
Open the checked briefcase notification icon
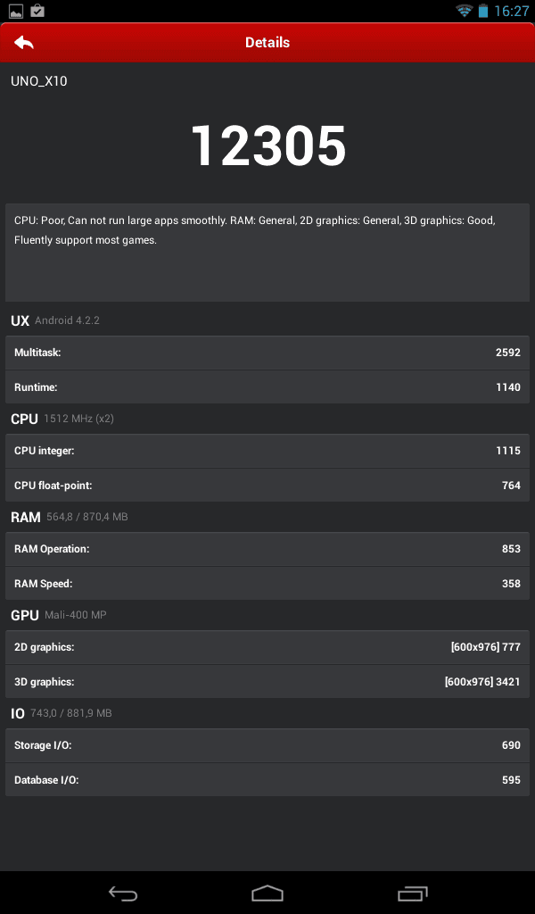pos(37,11)
